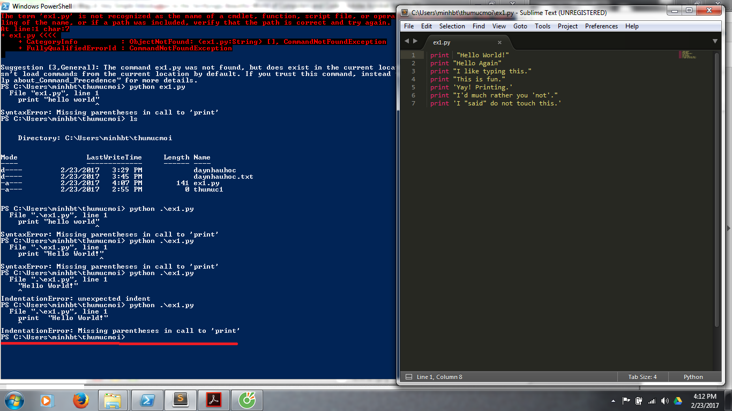Image resolution: width=732 pixels, height=411 pixels.
Task: Open Windows Explorer folder in taskbar
Action: pyautogui.click(x=113, y=400)
